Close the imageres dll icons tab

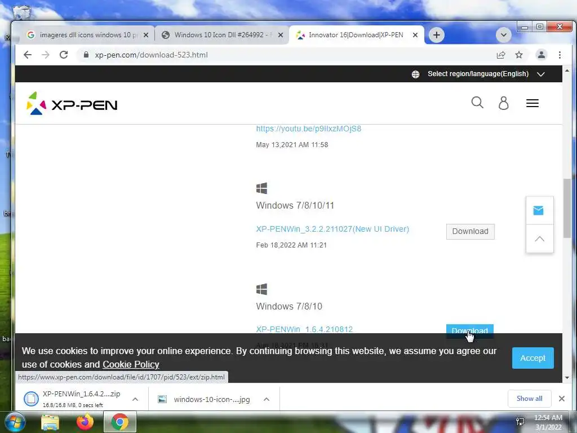coord(146,35)
